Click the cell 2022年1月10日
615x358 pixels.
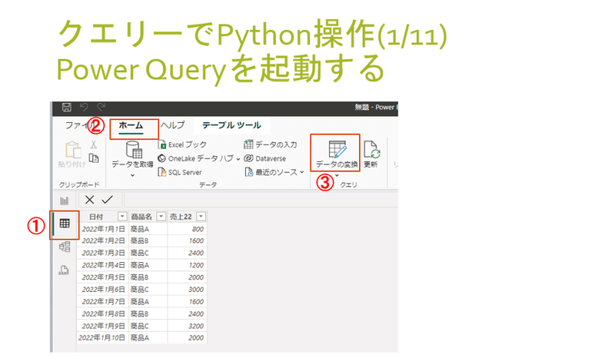click(102, 337)
